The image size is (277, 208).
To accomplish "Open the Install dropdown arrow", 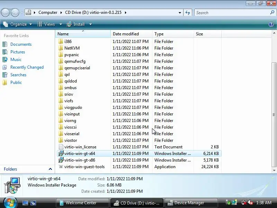I will 90,24.
